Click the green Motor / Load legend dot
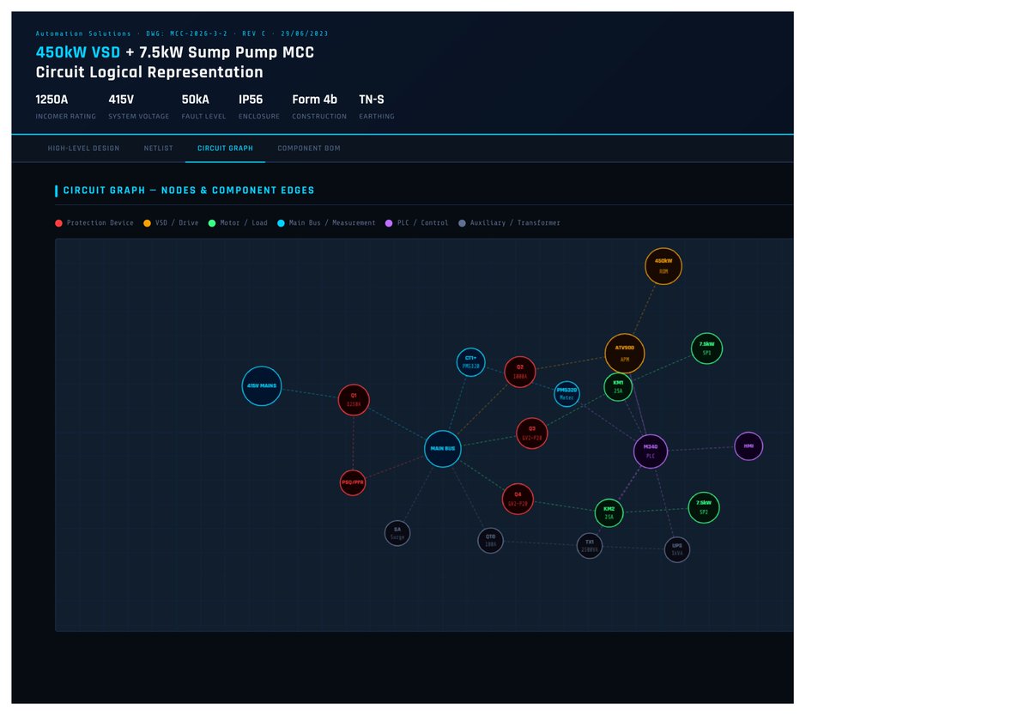The image size is (1030, 715). tap(211, 223)
